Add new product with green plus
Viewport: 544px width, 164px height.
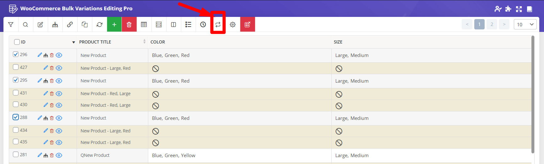114,24
